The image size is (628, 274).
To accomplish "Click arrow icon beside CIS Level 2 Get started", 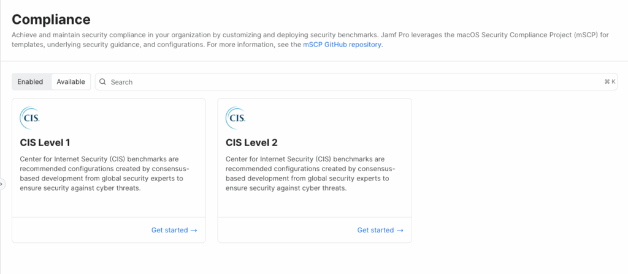I will pyautogui.click(x=400, y=231).
